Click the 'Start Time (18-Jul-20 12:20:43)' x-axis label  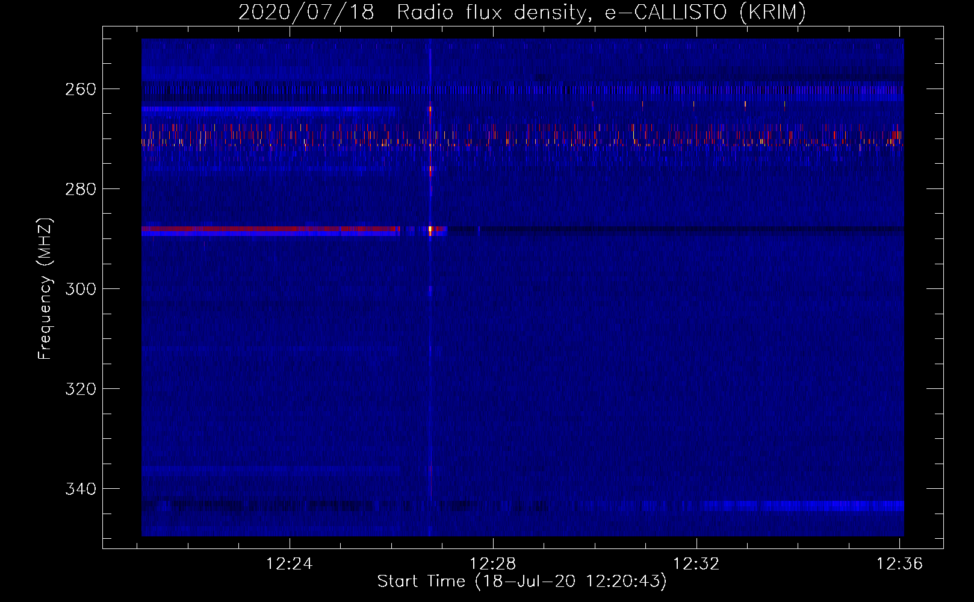click(x=522, y=582)
